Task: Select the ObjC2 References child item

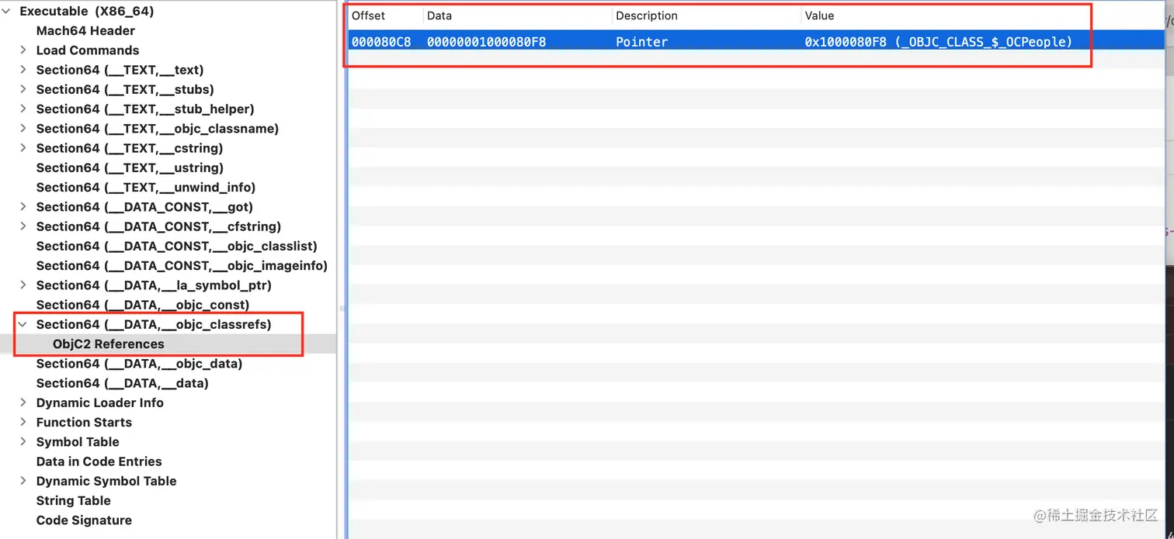Action: [x=109, y=344]
